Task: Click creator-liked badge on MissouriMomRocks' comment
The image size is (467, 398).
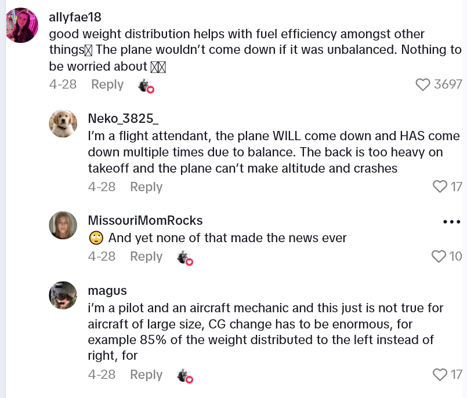Action: coord(184,258)
